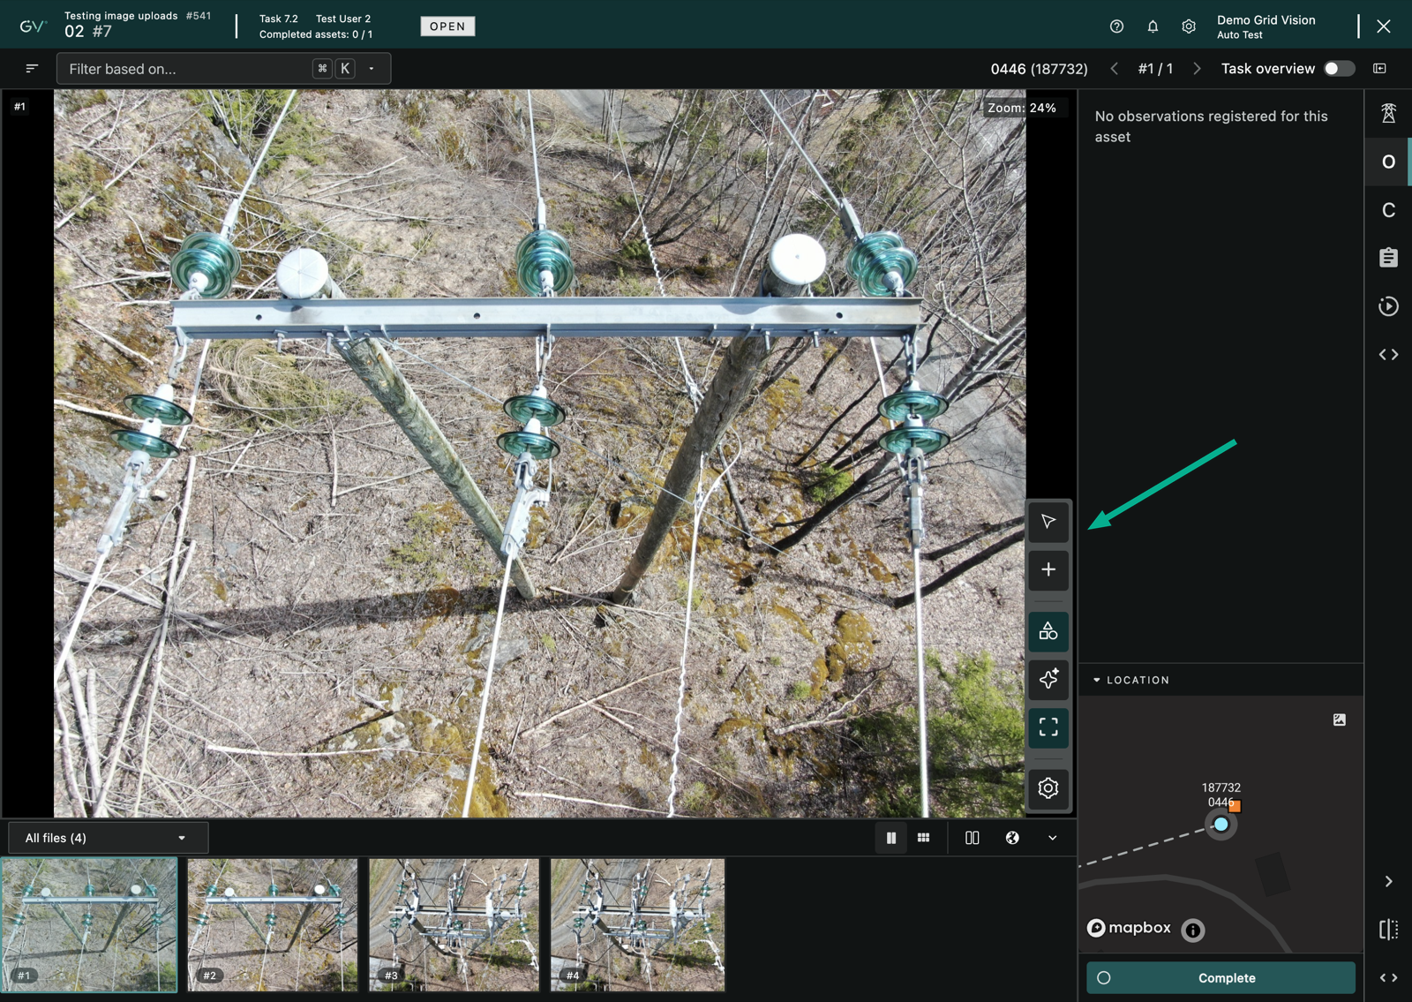The image size is (1412, 1002).
Task: Activate the AI sparkle tool
Action: (x=1048, y=679)
